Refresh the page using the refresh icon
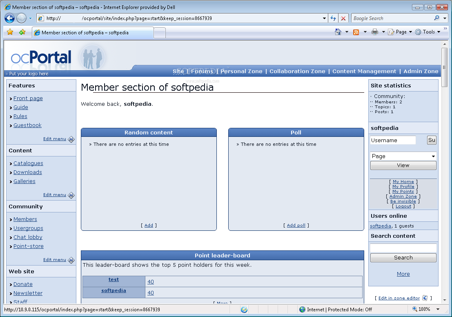Screen dimensions: 452x317 point(333,18)
